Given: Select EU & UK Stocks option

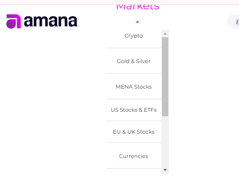Looking at the screenshot, I should coord(134,132).
